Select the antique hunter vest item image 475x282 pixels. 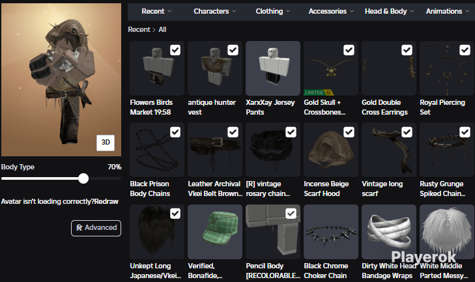(215, 68)
